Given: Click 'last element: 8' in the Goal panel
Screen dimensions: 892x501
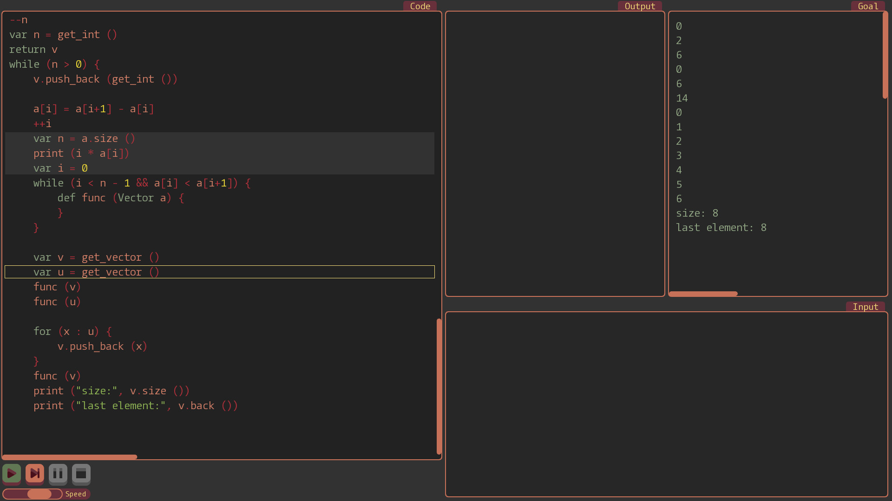Looking at the screenshot, I should pyautogui.click(x=721, y=227).
